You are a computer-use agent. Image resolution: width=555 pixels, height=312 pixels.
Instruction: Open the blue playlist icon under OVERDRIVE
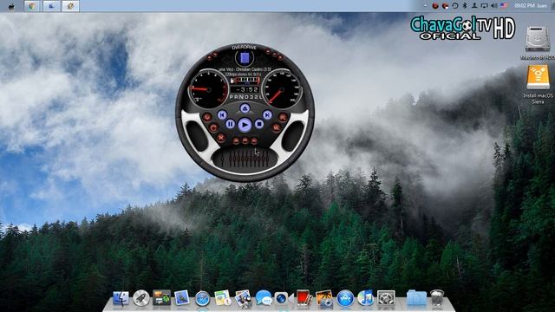click(x=245, y=58)
